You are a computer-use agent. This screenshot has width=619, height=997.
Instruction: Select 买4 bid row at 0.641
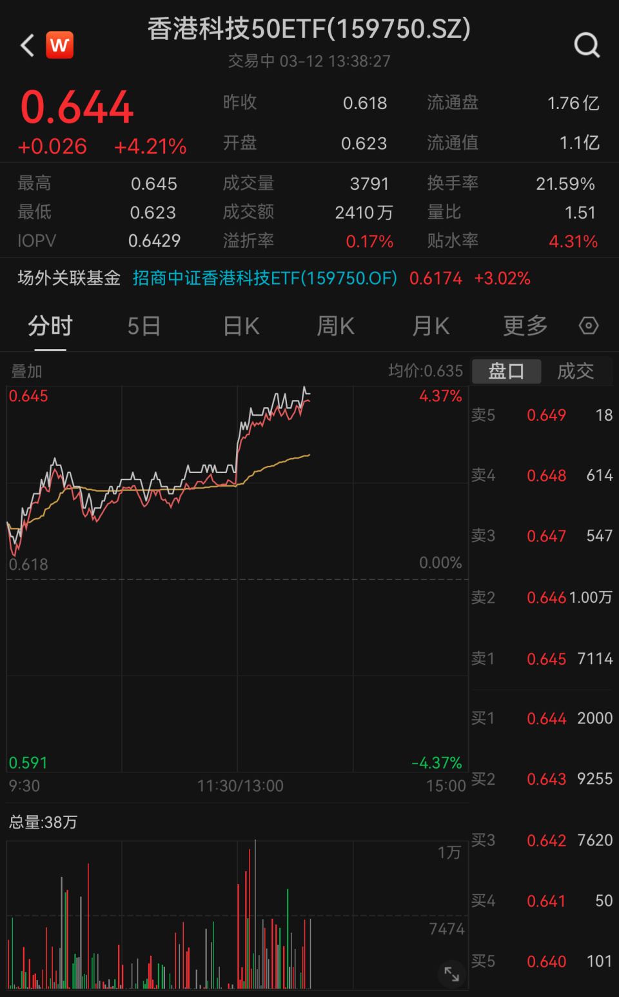(x=542, y=901)
